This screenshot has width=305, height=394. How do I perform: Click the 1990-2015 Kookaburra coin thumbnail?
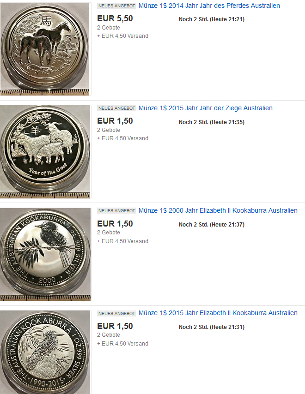click(x=45, y=352)
